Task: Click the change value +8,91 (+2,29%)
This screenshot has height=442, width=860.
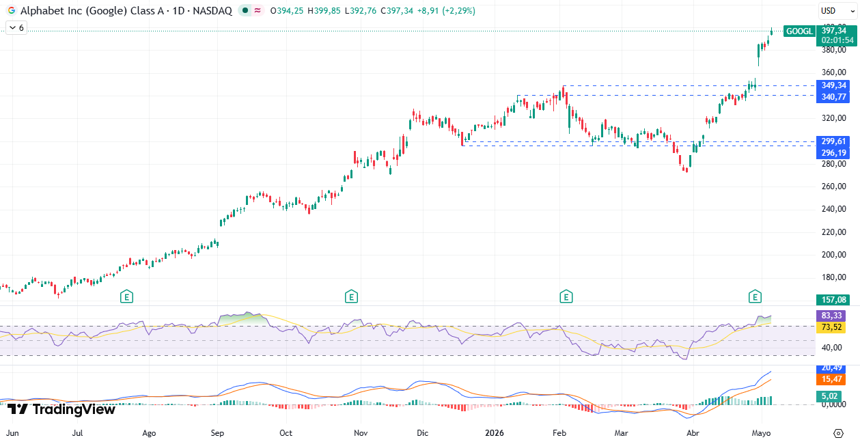Action: [x=446, y=11]
